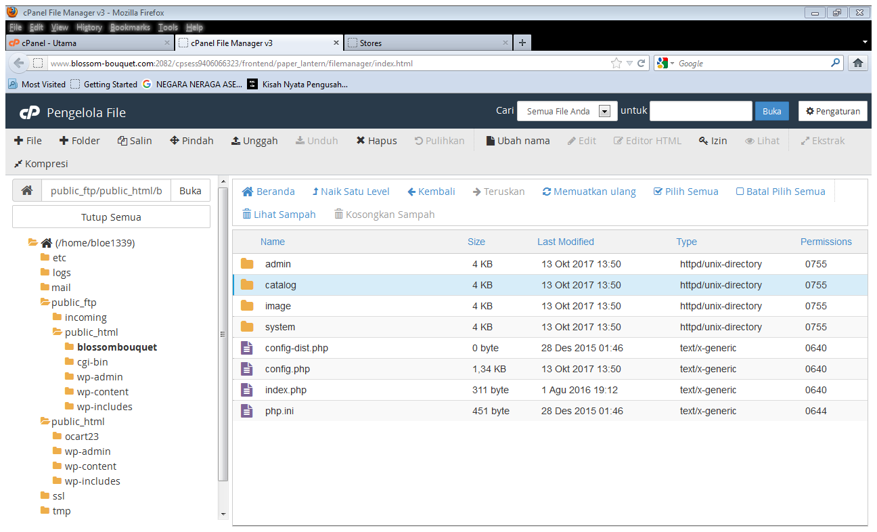Click Ubah nama (rename) in the toolbar
Image resolution: width=877 pixels, height=532 pixels.
(518, 141)
